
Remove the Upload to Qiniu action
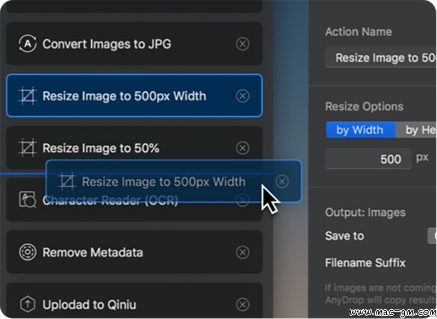243,304
